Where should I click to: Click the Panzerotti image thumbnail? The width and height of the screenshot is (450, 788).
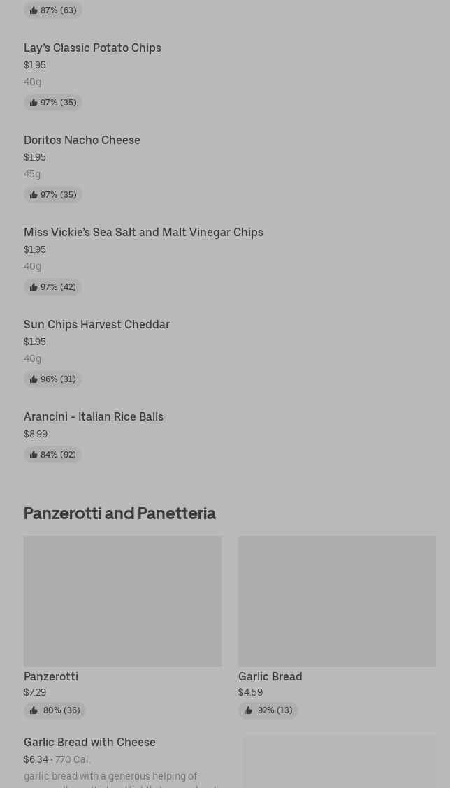click(122, 601)
